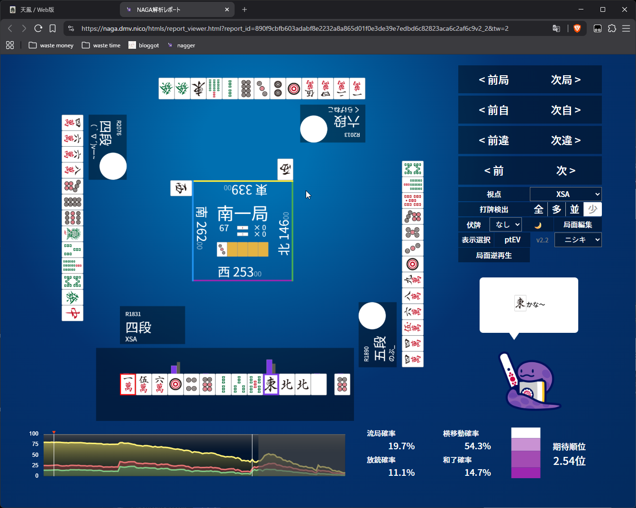The image size is (636, 508).
Task: Open the 伏牌 なし dropdown
Action: (506, 224)
